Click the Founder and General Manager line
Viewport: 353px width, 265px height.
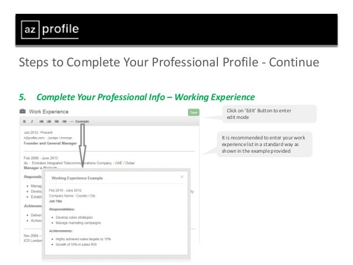50,143
